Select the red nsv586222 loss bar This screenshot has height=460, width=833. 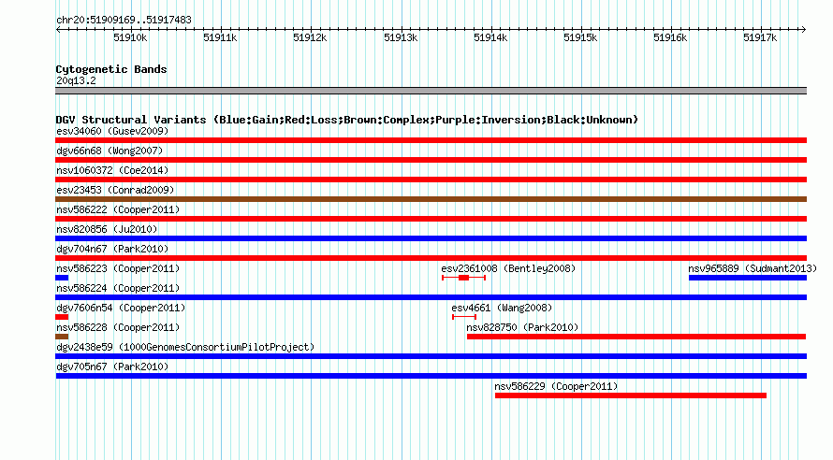tap(431, 219)
